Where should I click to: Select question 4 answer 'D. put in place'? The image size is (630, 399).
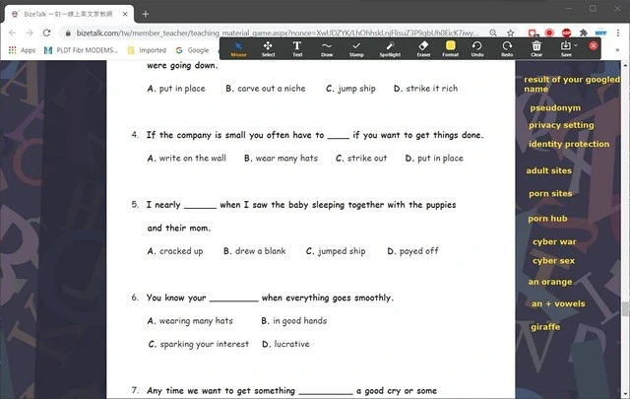pyautogui.click(x=434, y=158)
